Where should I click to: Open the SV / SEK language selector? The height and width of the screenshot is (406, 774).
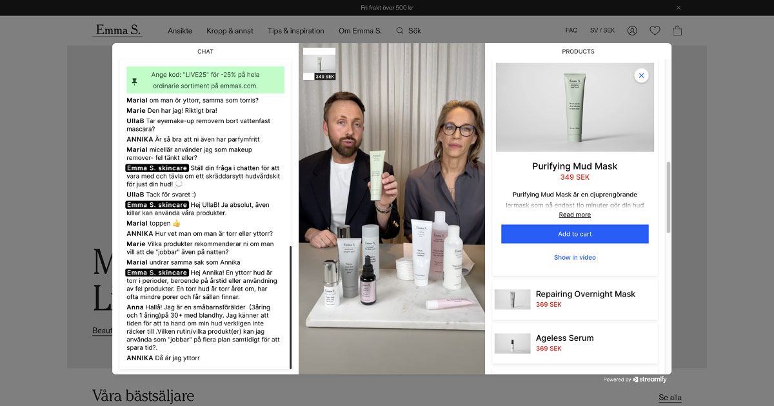600,30
